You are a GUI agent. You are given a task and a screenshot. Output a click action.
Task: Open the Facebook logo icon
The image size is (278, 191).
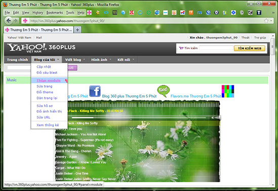[x=95, y=91]
